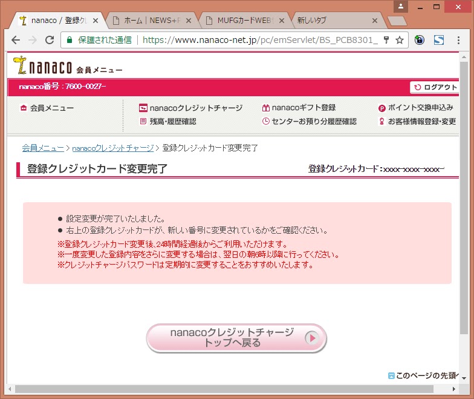Bookmark this page with the star icon
This screenshot has height=399, width=474.
click(x=400, y=40)
